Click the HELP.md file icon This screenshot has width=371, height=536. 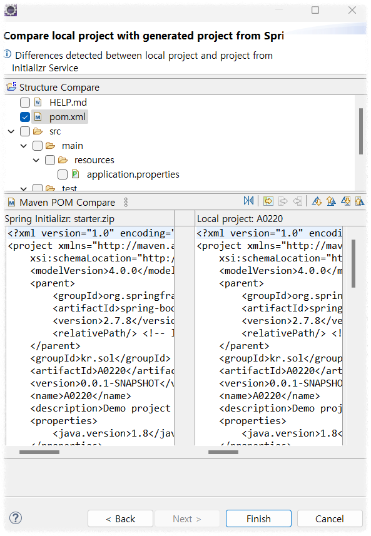click(38, 102)
